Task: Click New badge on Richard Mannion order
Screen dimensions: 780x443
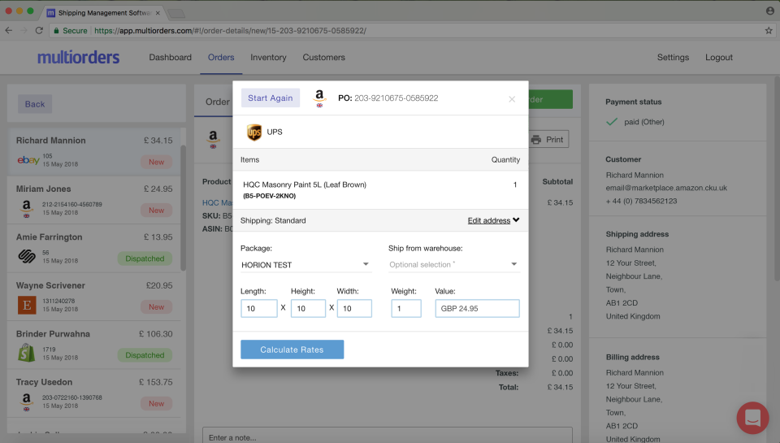Action: (156, 162)
